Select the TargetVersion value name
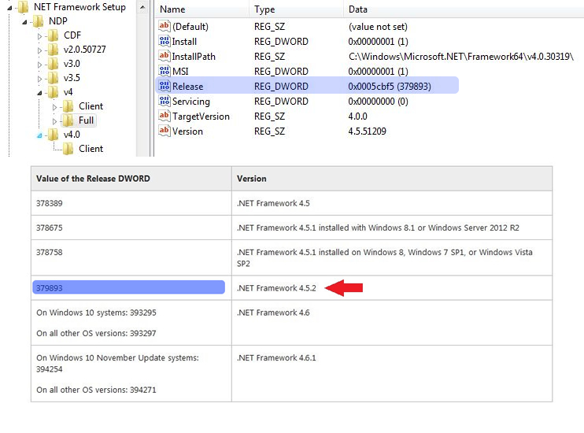The height and width of the screenshot is (433, 584). 201,117
